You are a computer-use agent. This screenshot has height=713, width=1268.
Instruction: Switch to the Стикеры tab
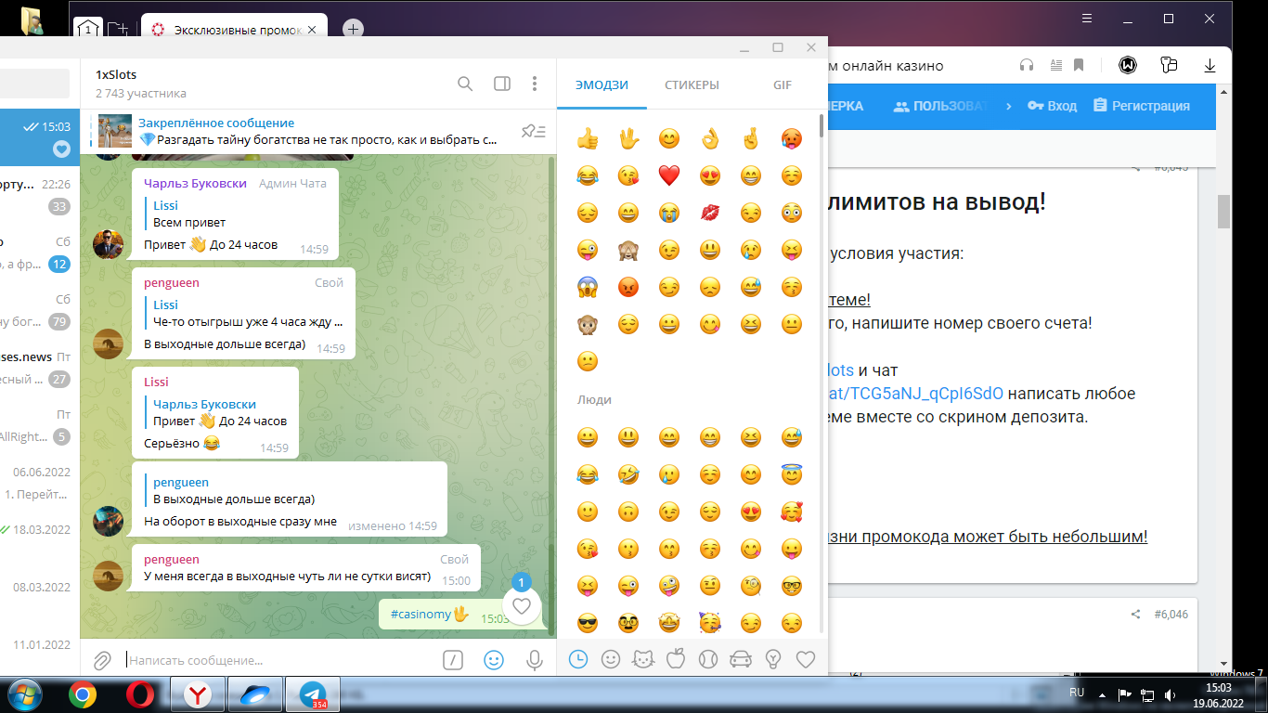tap(692, 84)
